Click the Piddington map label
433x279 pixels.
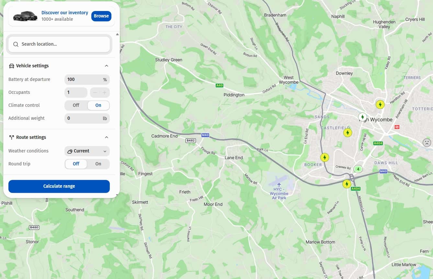(x=234, y=95)
